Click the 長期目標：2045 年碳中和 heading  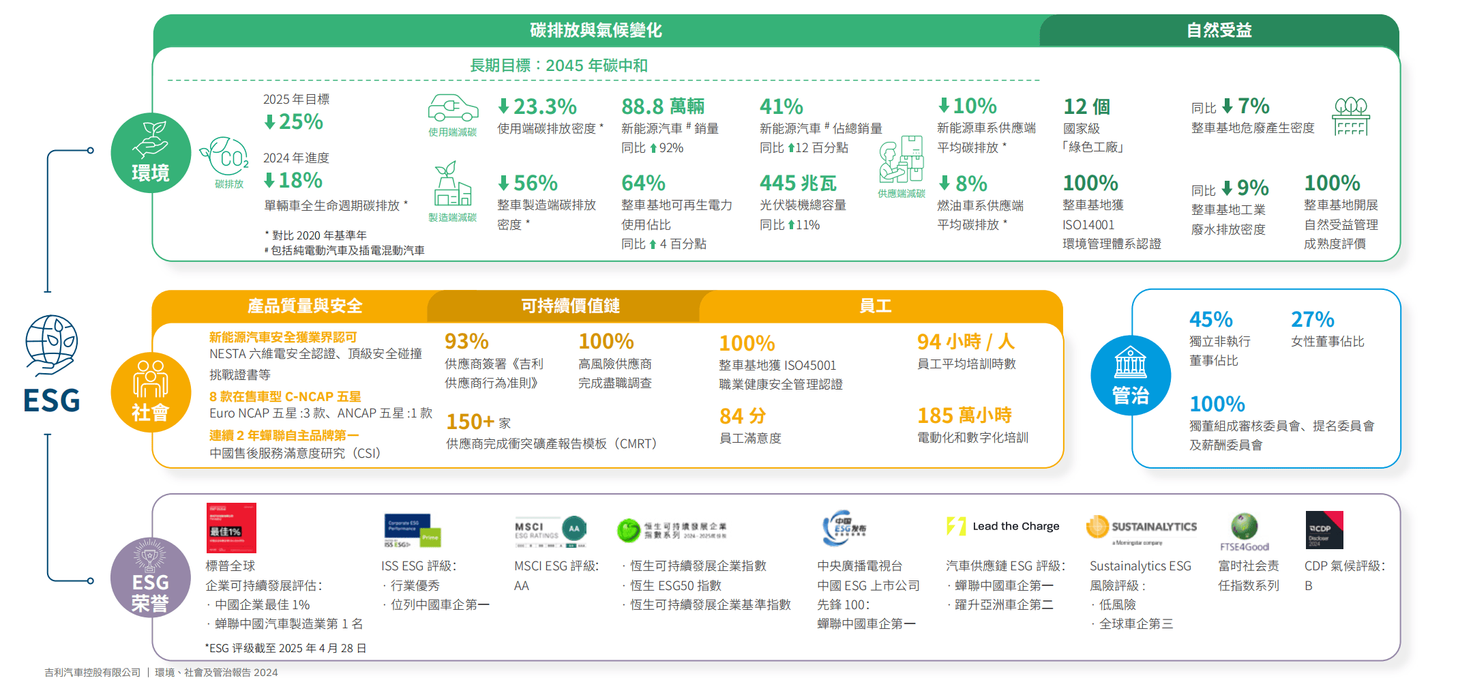pyautogui.click(x=559, y=65)
